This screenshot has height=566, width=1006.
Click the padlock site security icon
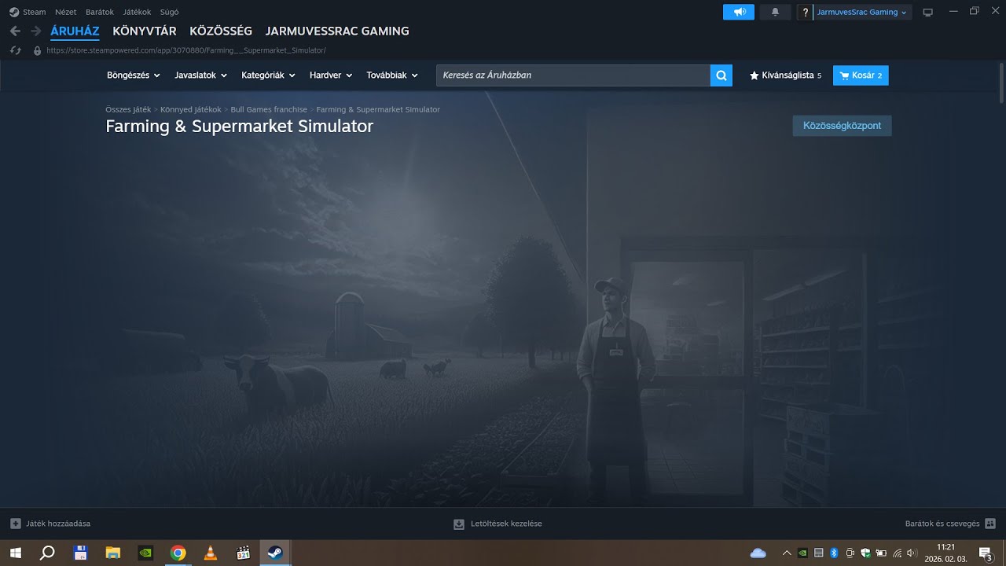tap(37, 50)
